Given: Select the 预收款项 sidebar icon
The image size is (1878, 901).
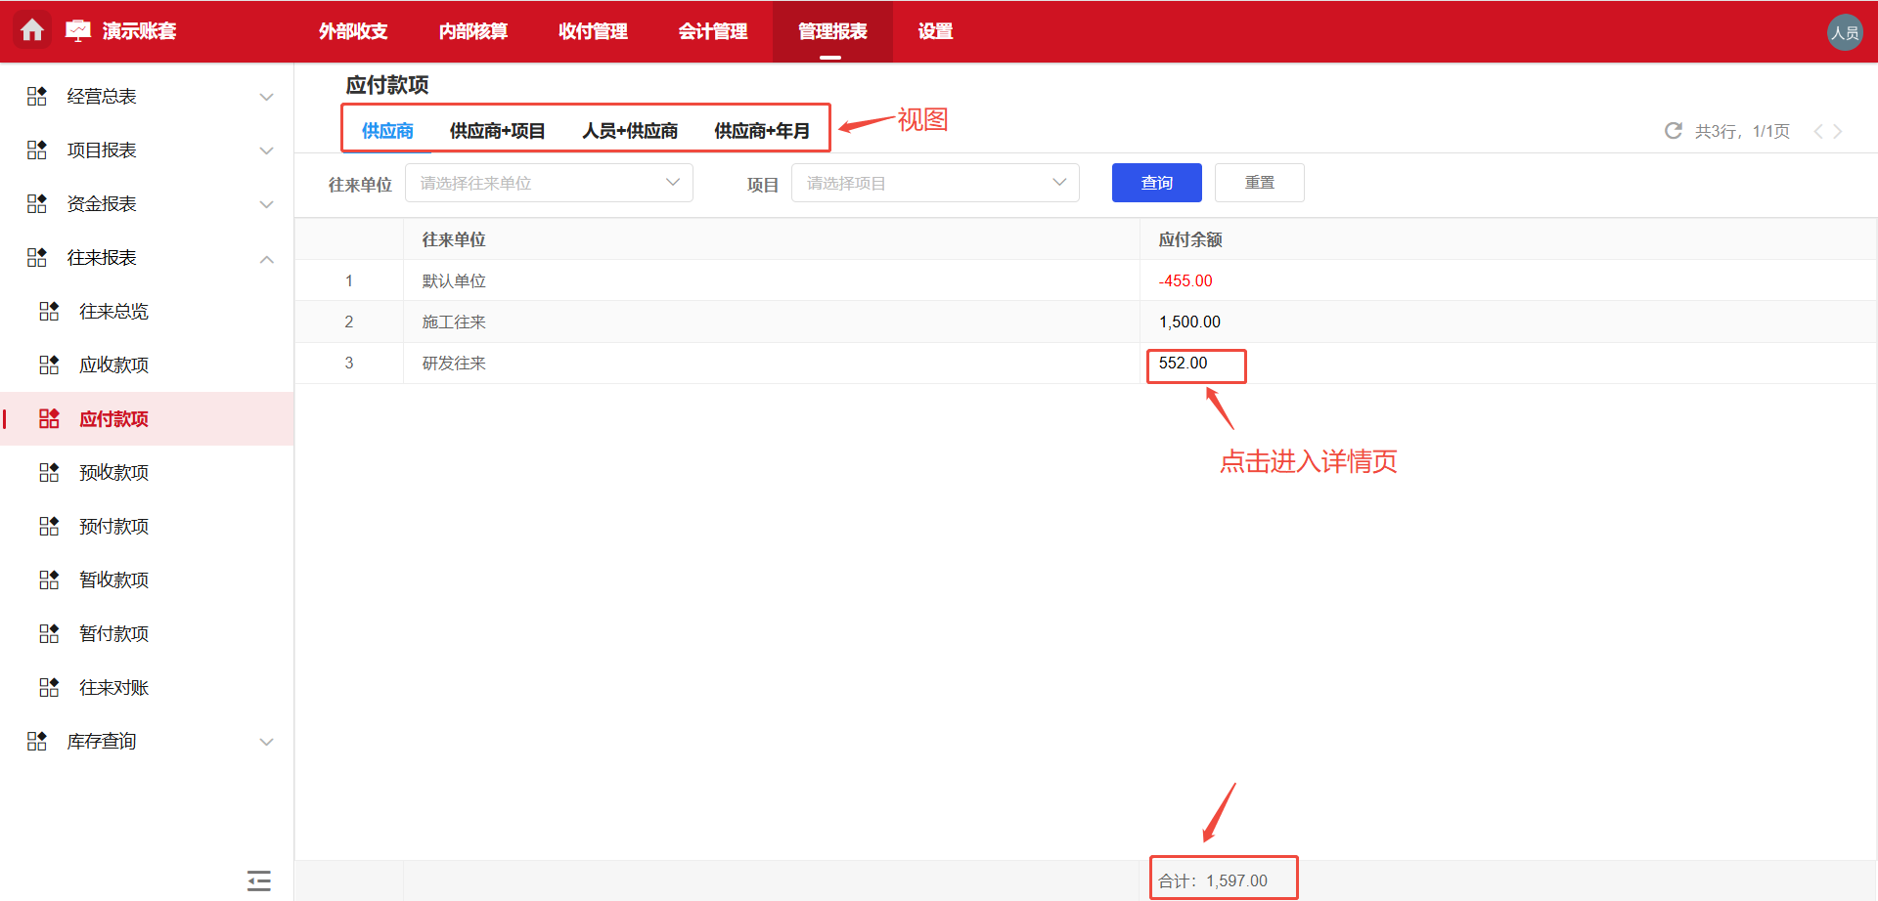Looking at the screenshot, I should (x=49, y=471).
